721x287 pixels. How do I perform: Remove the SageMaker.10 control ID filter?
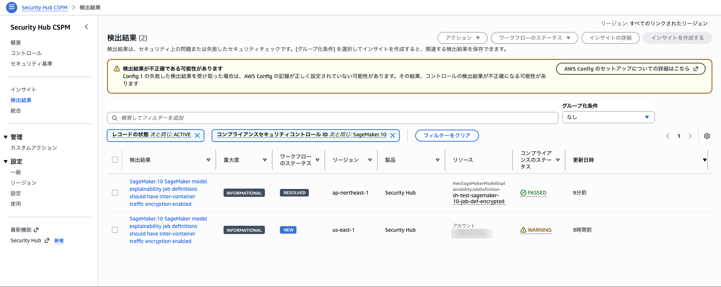(393, 136)
